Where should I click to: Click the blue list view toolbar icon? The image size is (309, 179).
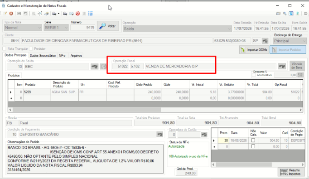(x=91, y=14)
